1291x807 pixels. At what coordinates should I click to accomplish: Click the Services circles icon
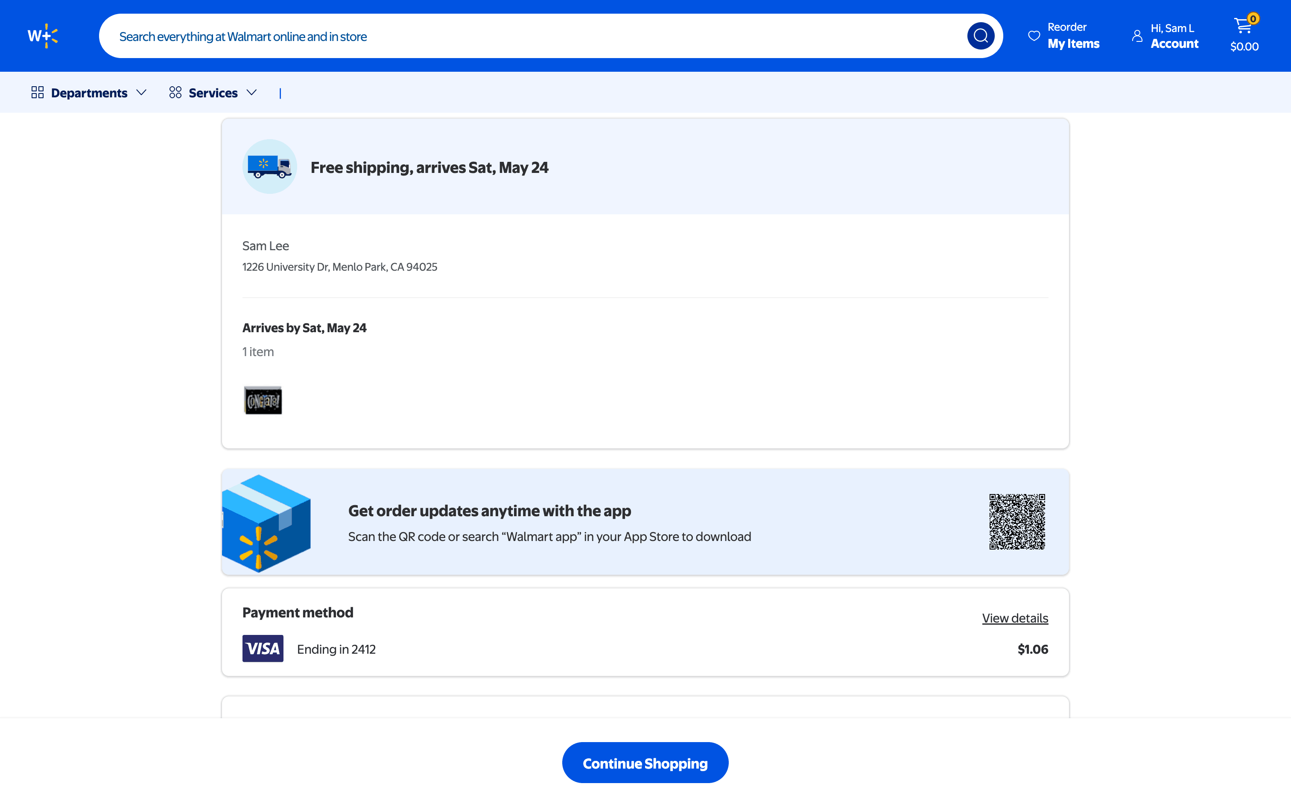tap(175, 93)
